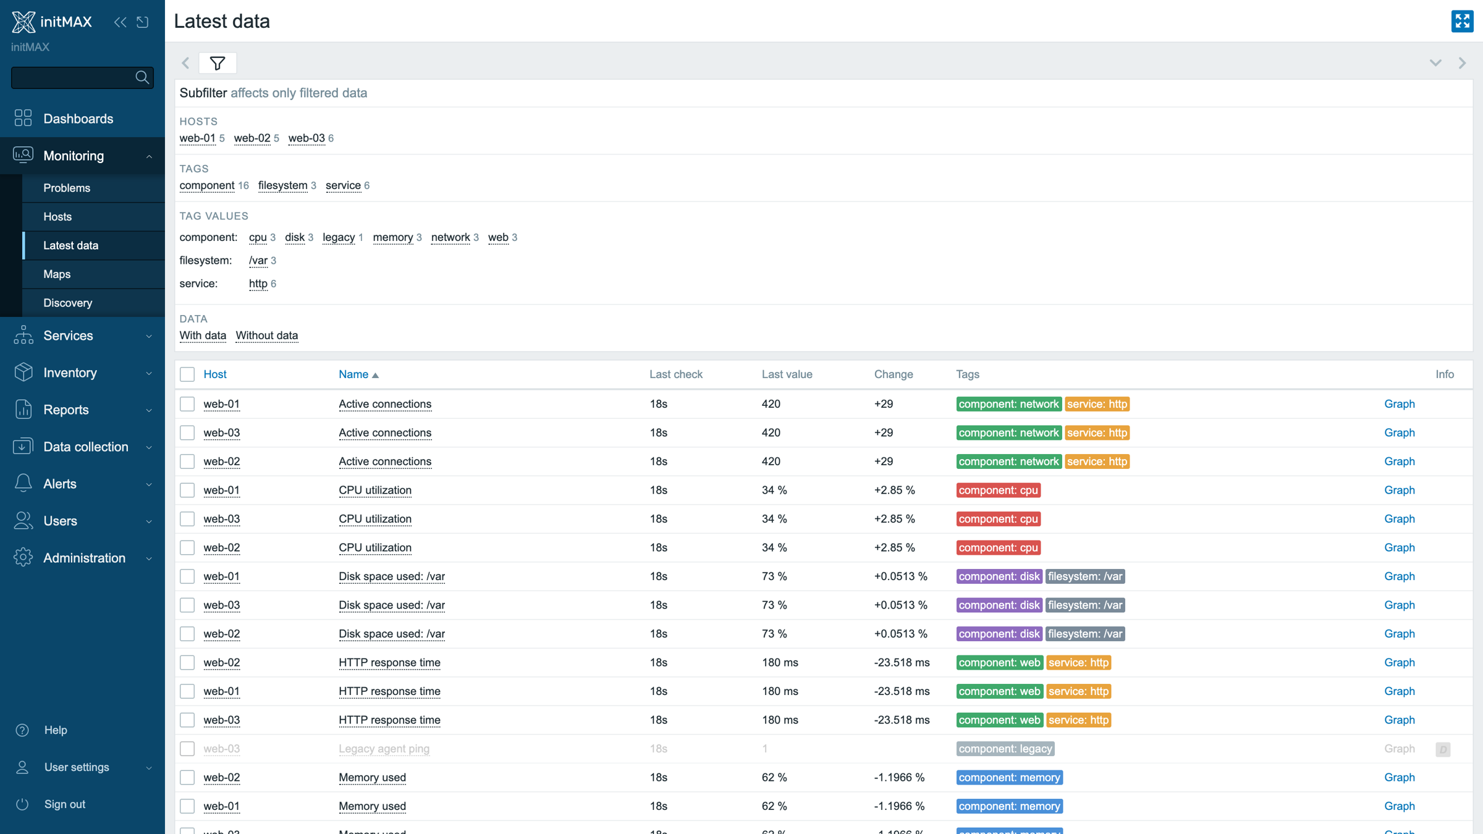
Task: Open Graph link for web-01 CPU utilization
Action: 1400,490
